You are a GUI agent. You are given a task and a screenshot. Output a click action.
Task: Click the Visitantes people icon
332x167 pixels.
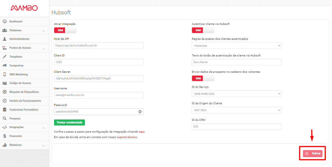pos(4,30)
